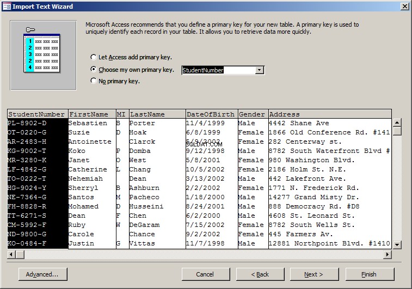Click student number PL-8902-D
This screenshot has height=289, width=412.
[x=27, y=123]
